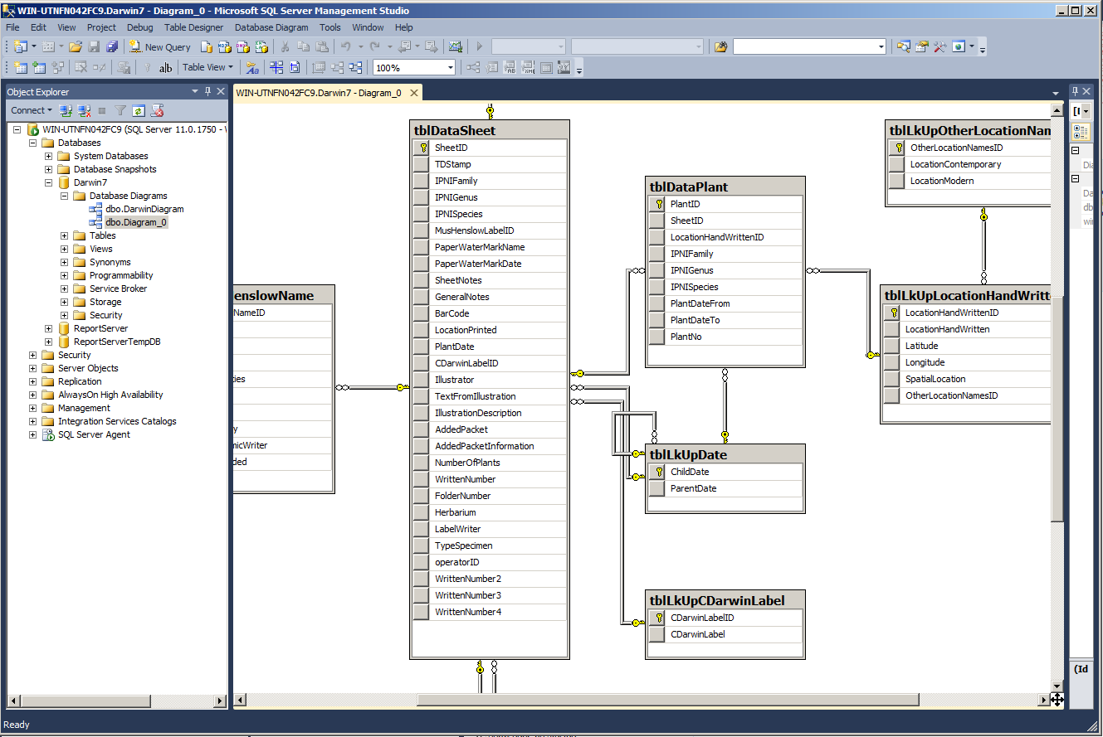Select dbo.DarwinDiagram in the tree
The image size is (1103, 737).
pos(144,209)
